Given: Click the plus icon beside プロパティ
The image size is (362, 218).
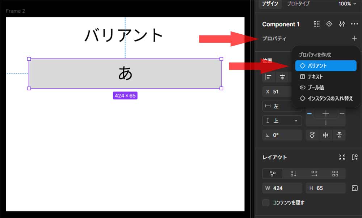Looking at the screenshot, I should pos(354,38).
